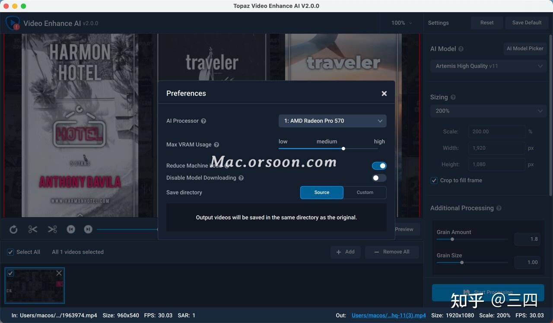
Task: Click Save Default button
Action: (x=527, y=23)
